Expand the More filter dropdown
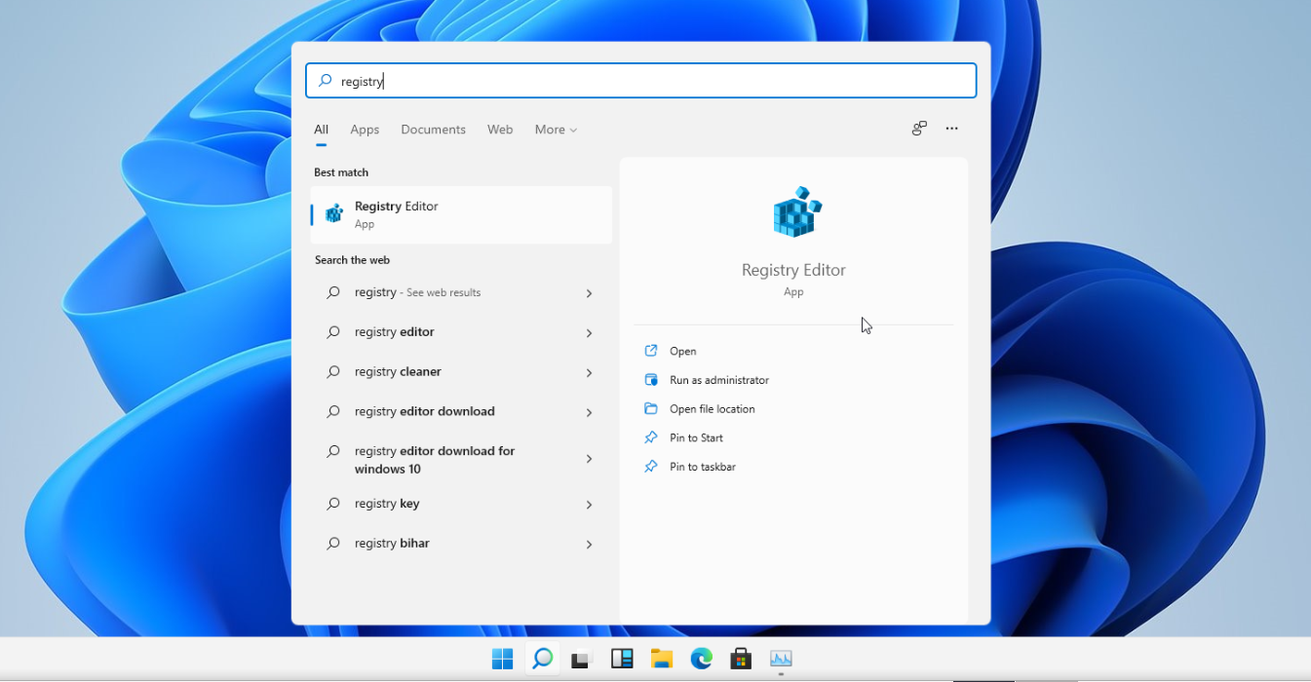 [555, 129]
